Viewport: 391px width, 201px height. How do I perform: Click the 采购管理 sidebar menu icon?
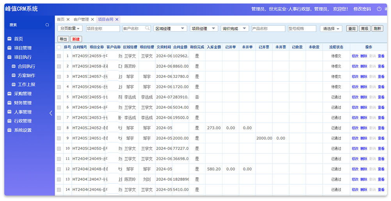(x=9, y=93)
